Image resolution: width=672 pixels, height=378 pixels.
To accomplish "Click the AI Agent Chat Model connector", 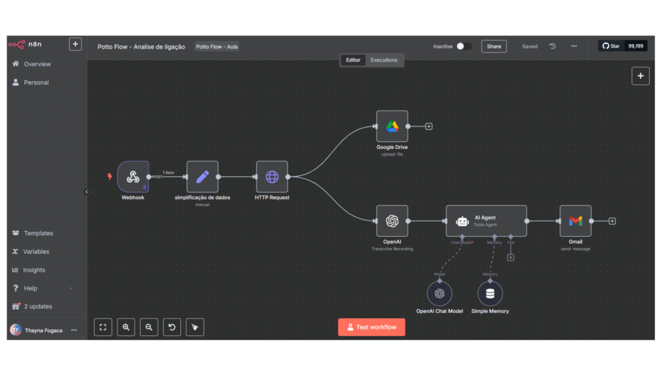I will [462, 236].
